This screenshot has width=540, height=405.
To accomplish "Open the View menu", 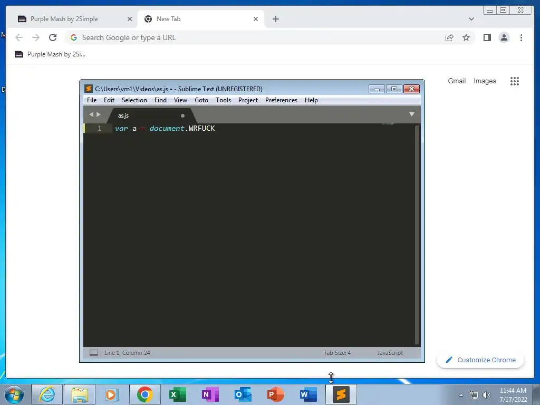I will pos(180,100).
